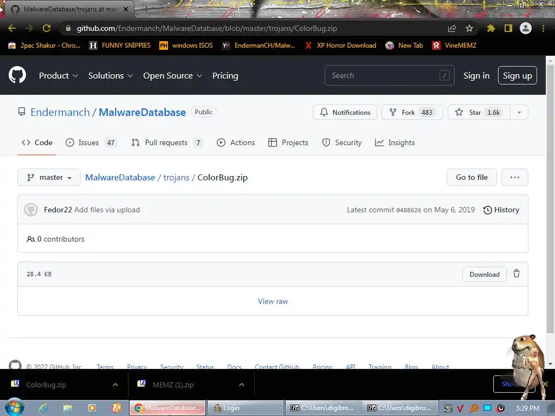Open the FUNNY SNIPPIES bookmark
The height and width of the screenshot is (416, 555).
[120, 45]
